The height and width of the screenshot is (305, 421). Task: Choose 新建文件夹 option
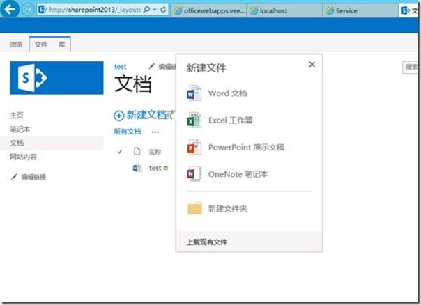pyautogui.click(x=228, y=208)
